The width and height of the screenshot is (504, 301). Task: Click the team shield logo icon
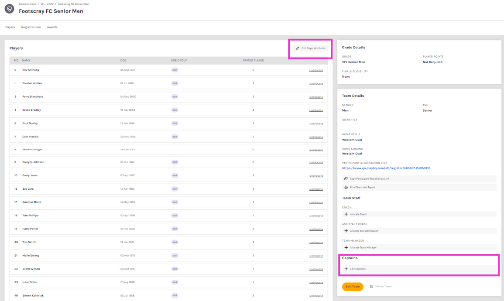pyautogui.click(x=9, y=8)
